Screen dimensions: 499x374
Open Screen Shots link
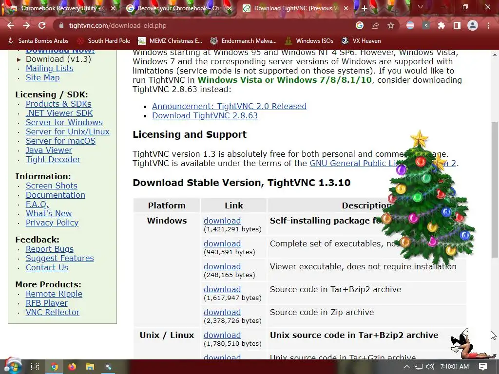pyautogui.click(x=52, y=186)
